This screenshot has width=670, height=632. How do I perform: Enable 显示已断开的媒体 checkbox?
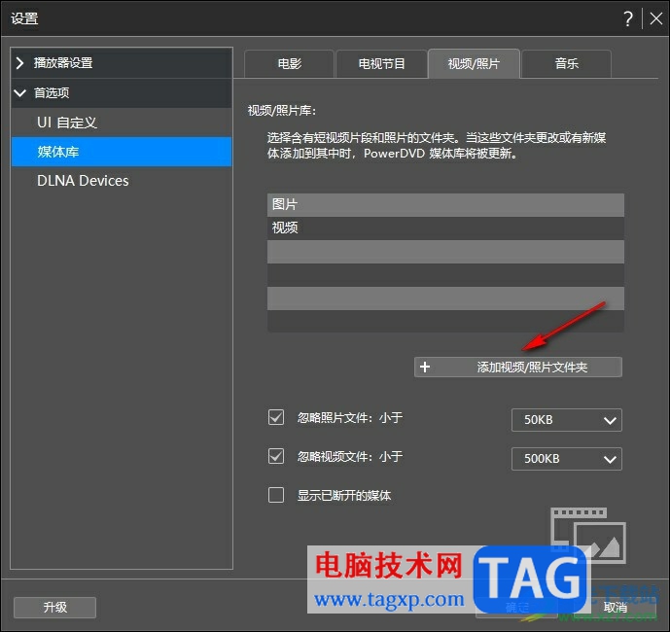tap(276, 495)
